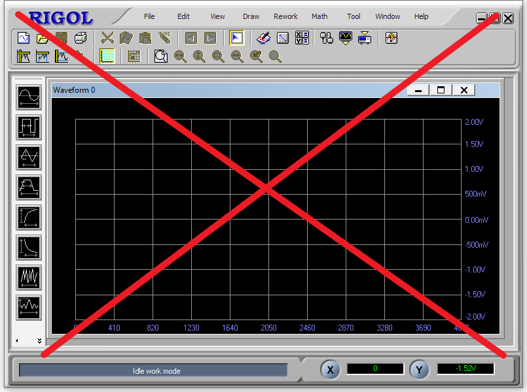Print the waveform using the printer icon
Image resolution: width=527 pixels, height=392 pixels.
(81, 38)
